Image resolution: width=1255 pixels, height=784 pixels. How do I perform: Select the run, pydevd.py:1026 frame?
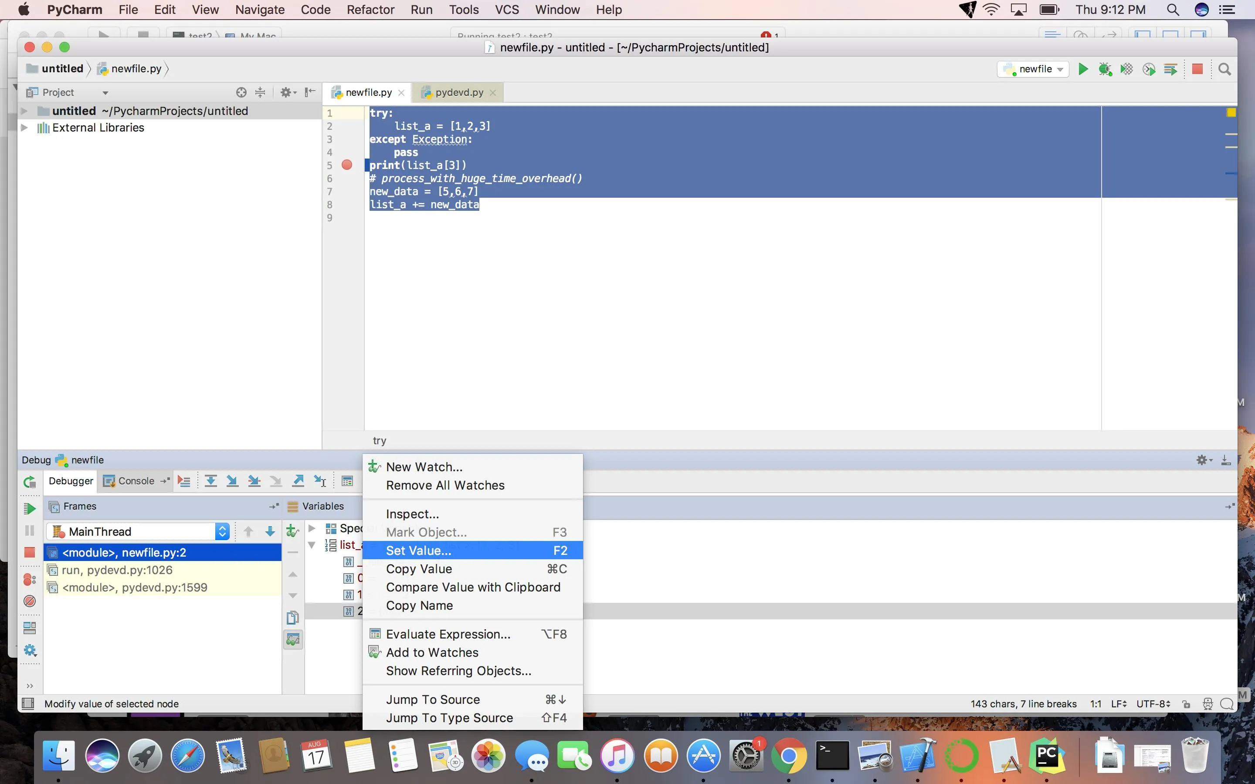(117, 570)
